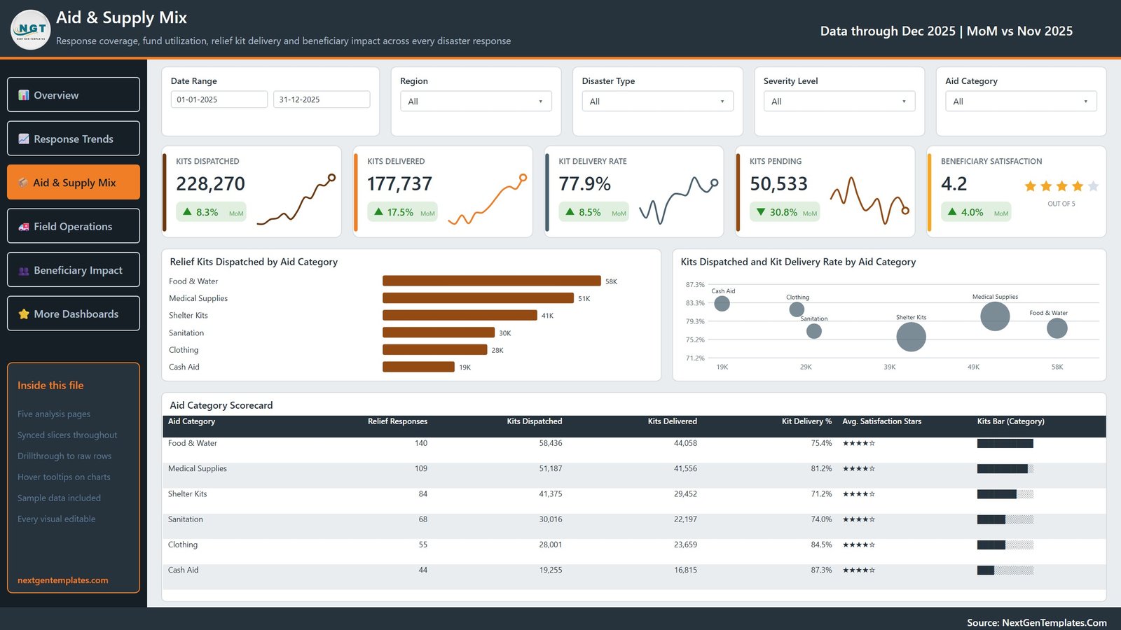Click the 77.9% delivery rate value

584,183
